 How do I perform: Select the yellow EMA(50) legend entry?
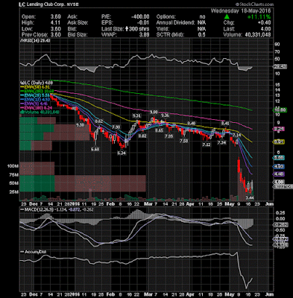[x=35, y=87]
